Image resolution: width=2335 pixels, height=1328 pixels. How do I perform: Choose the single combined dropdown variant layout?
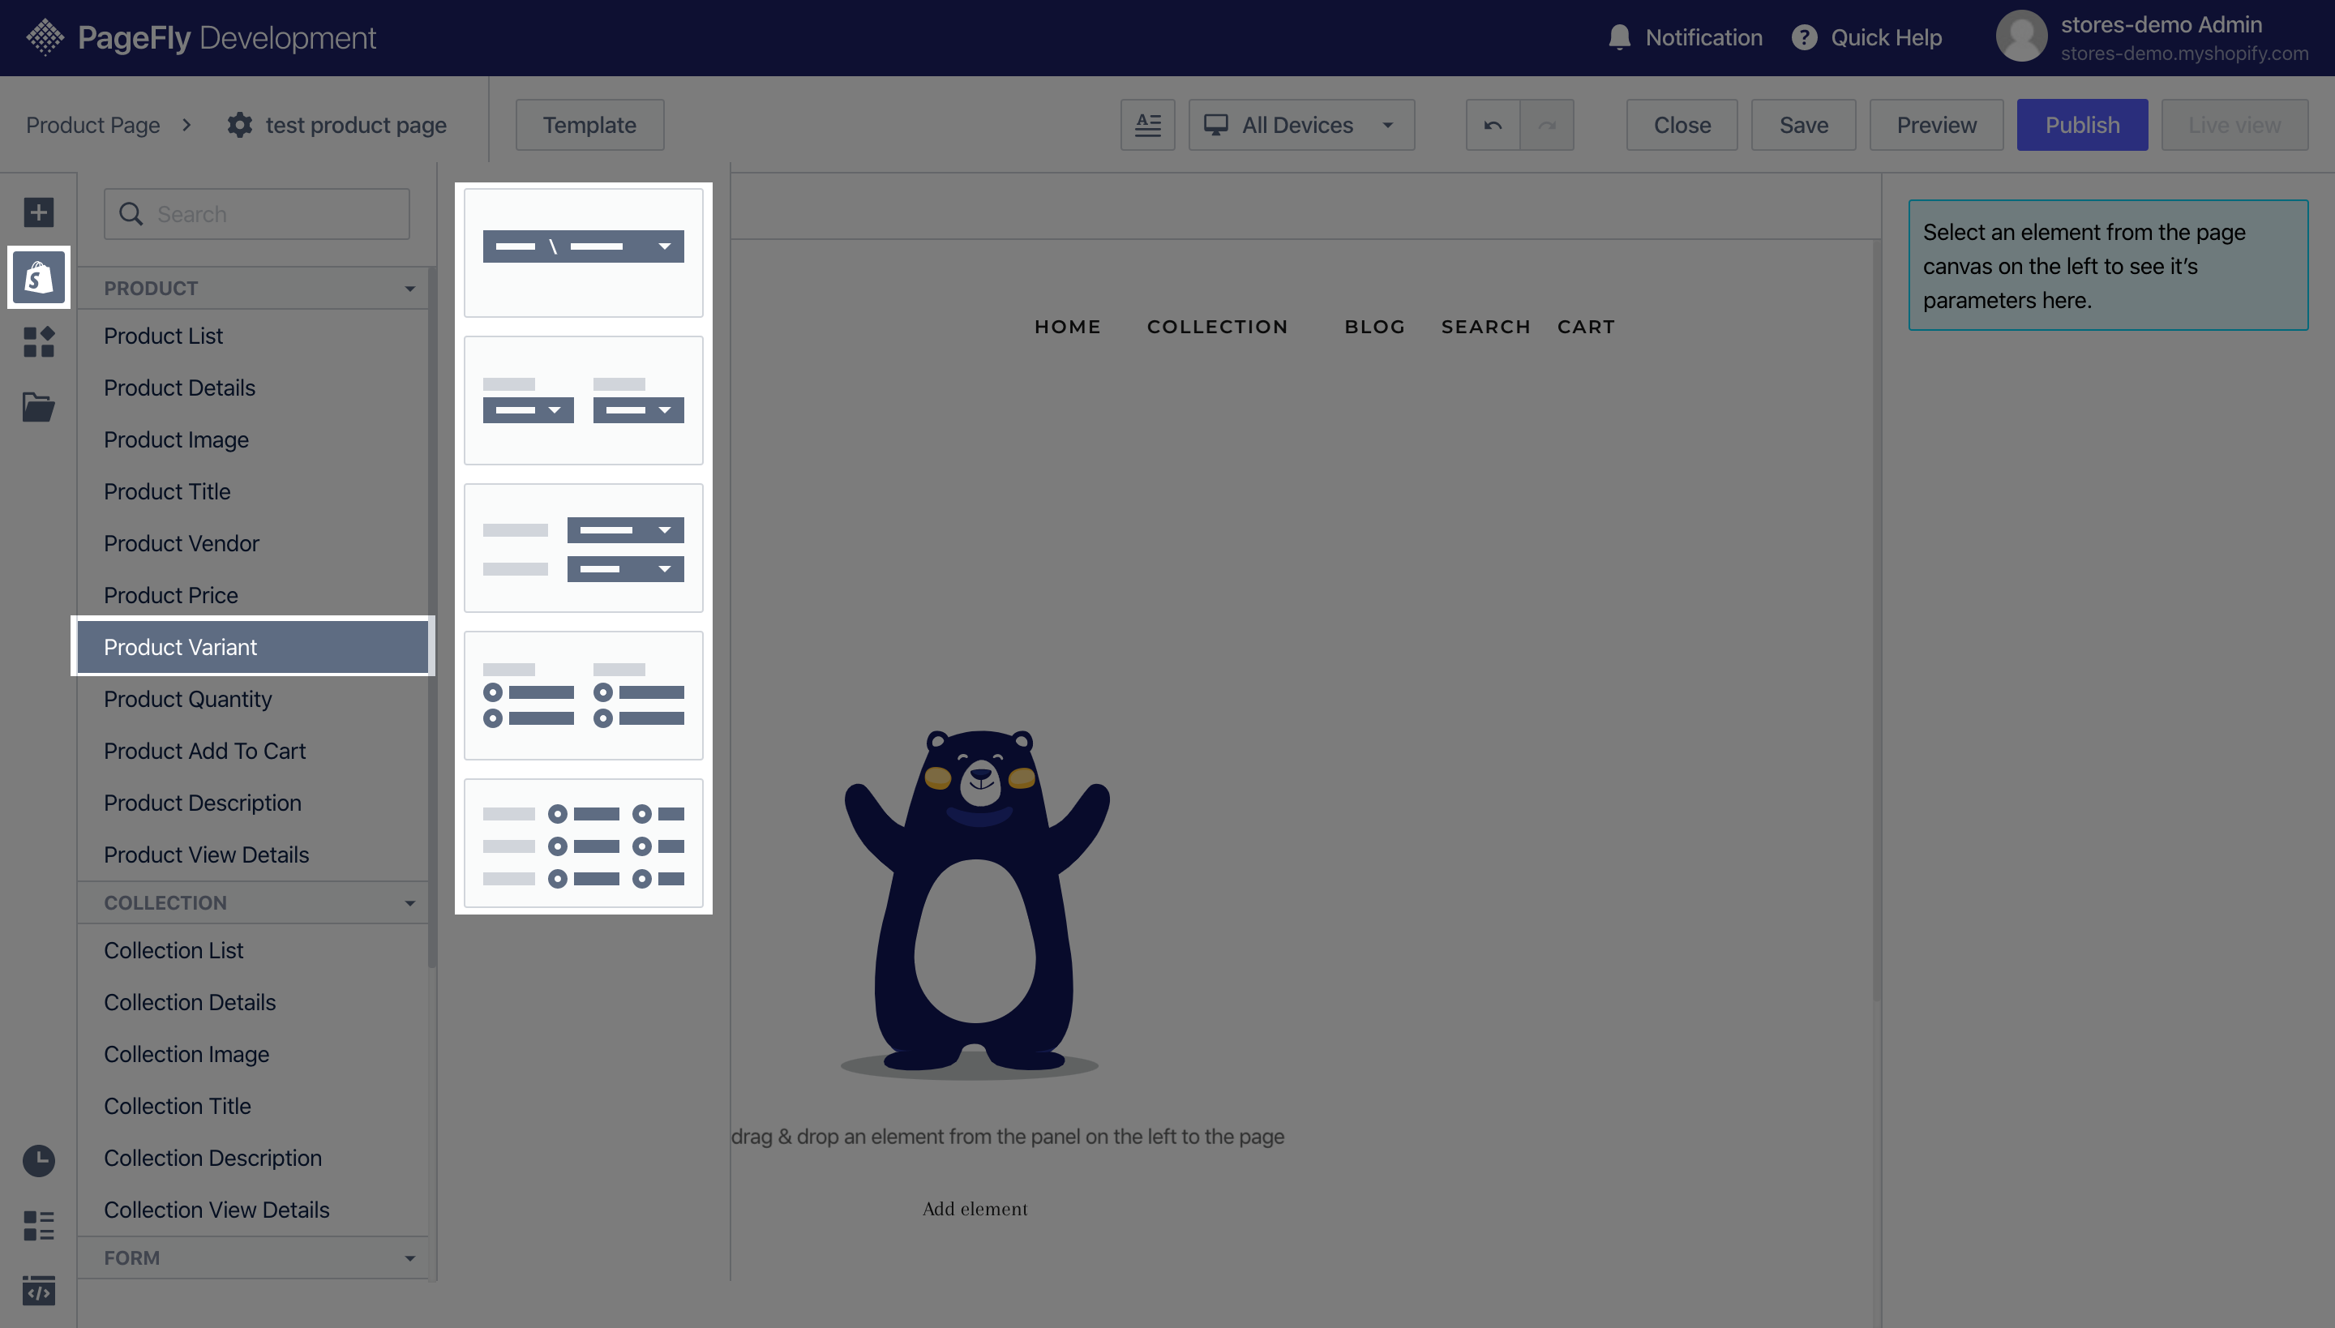(584, 253)
